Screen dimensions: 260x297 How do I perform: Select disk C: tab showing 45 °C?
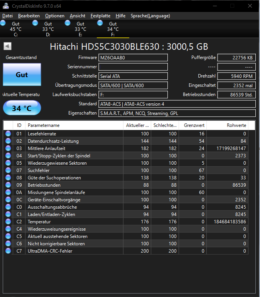(16, 29)
